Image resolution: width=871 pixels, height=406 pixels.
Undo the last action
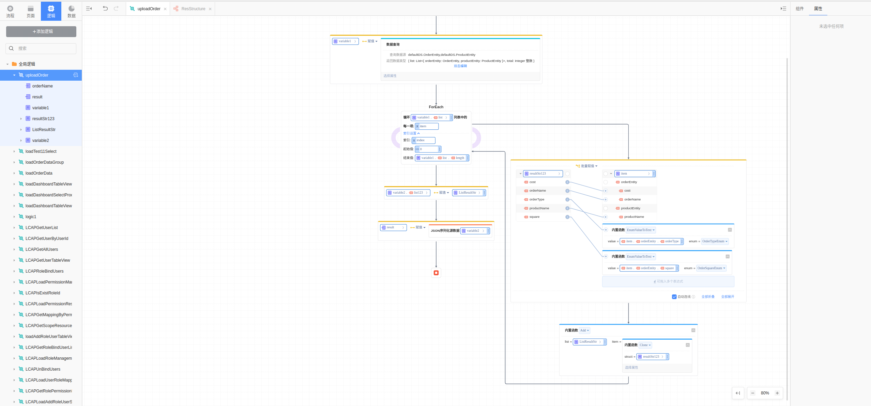pyautogui.click(x=105, y=9)
